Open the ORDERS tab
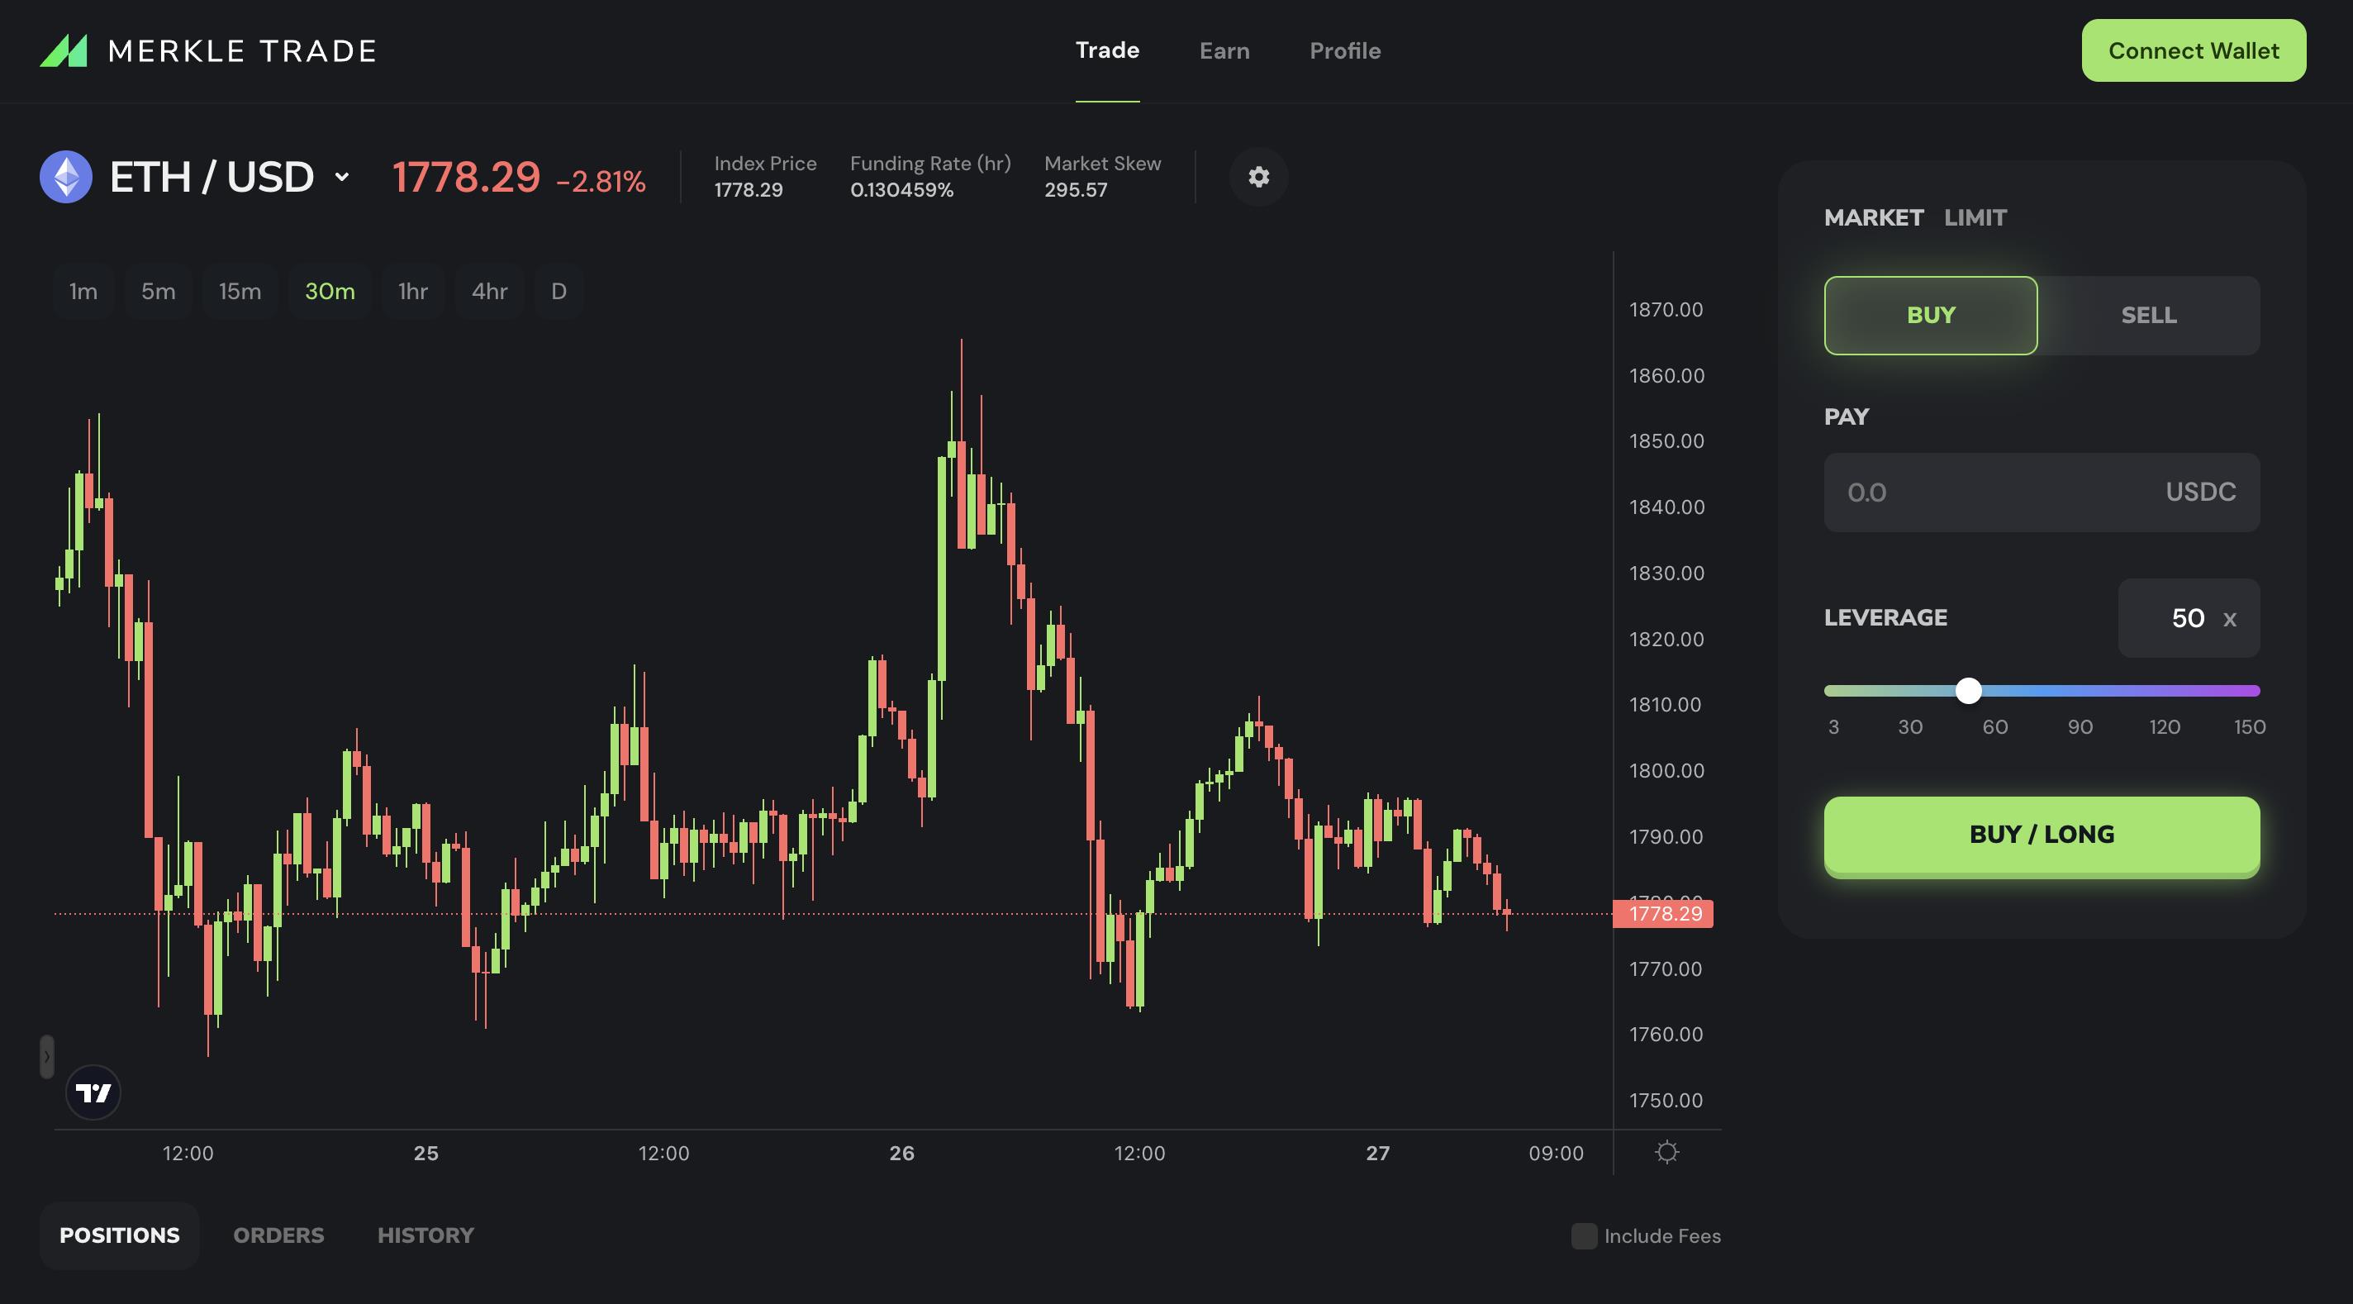 (278, 1235)
